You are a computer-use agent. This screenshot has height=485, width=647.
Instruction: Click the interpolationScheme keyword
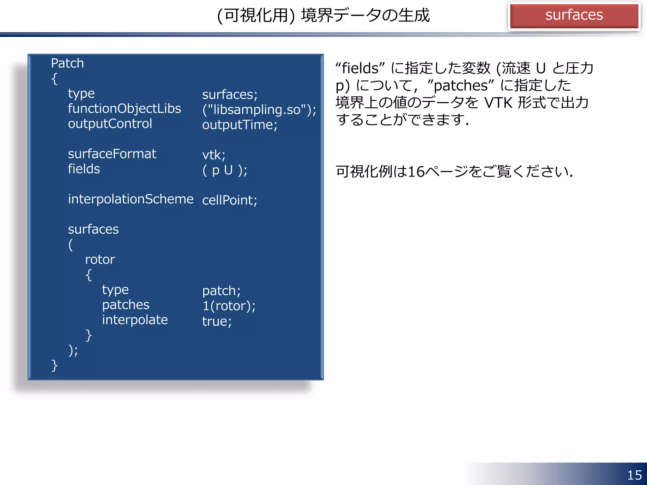coord(130,199)
